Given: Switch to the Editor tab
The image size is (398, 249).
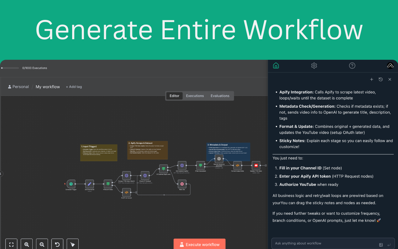Looking at the screenshot, I should click(x=174, y=96).
